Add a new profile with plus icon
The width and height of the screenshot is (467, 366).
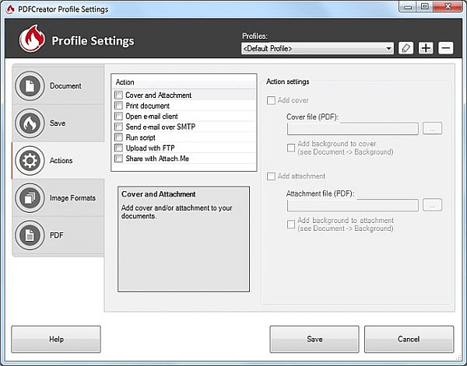[x=426, y=48]
